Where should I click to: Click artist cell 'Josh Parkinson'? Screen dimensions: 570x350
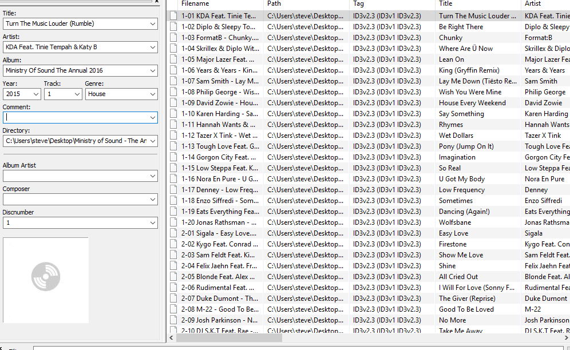547,320
